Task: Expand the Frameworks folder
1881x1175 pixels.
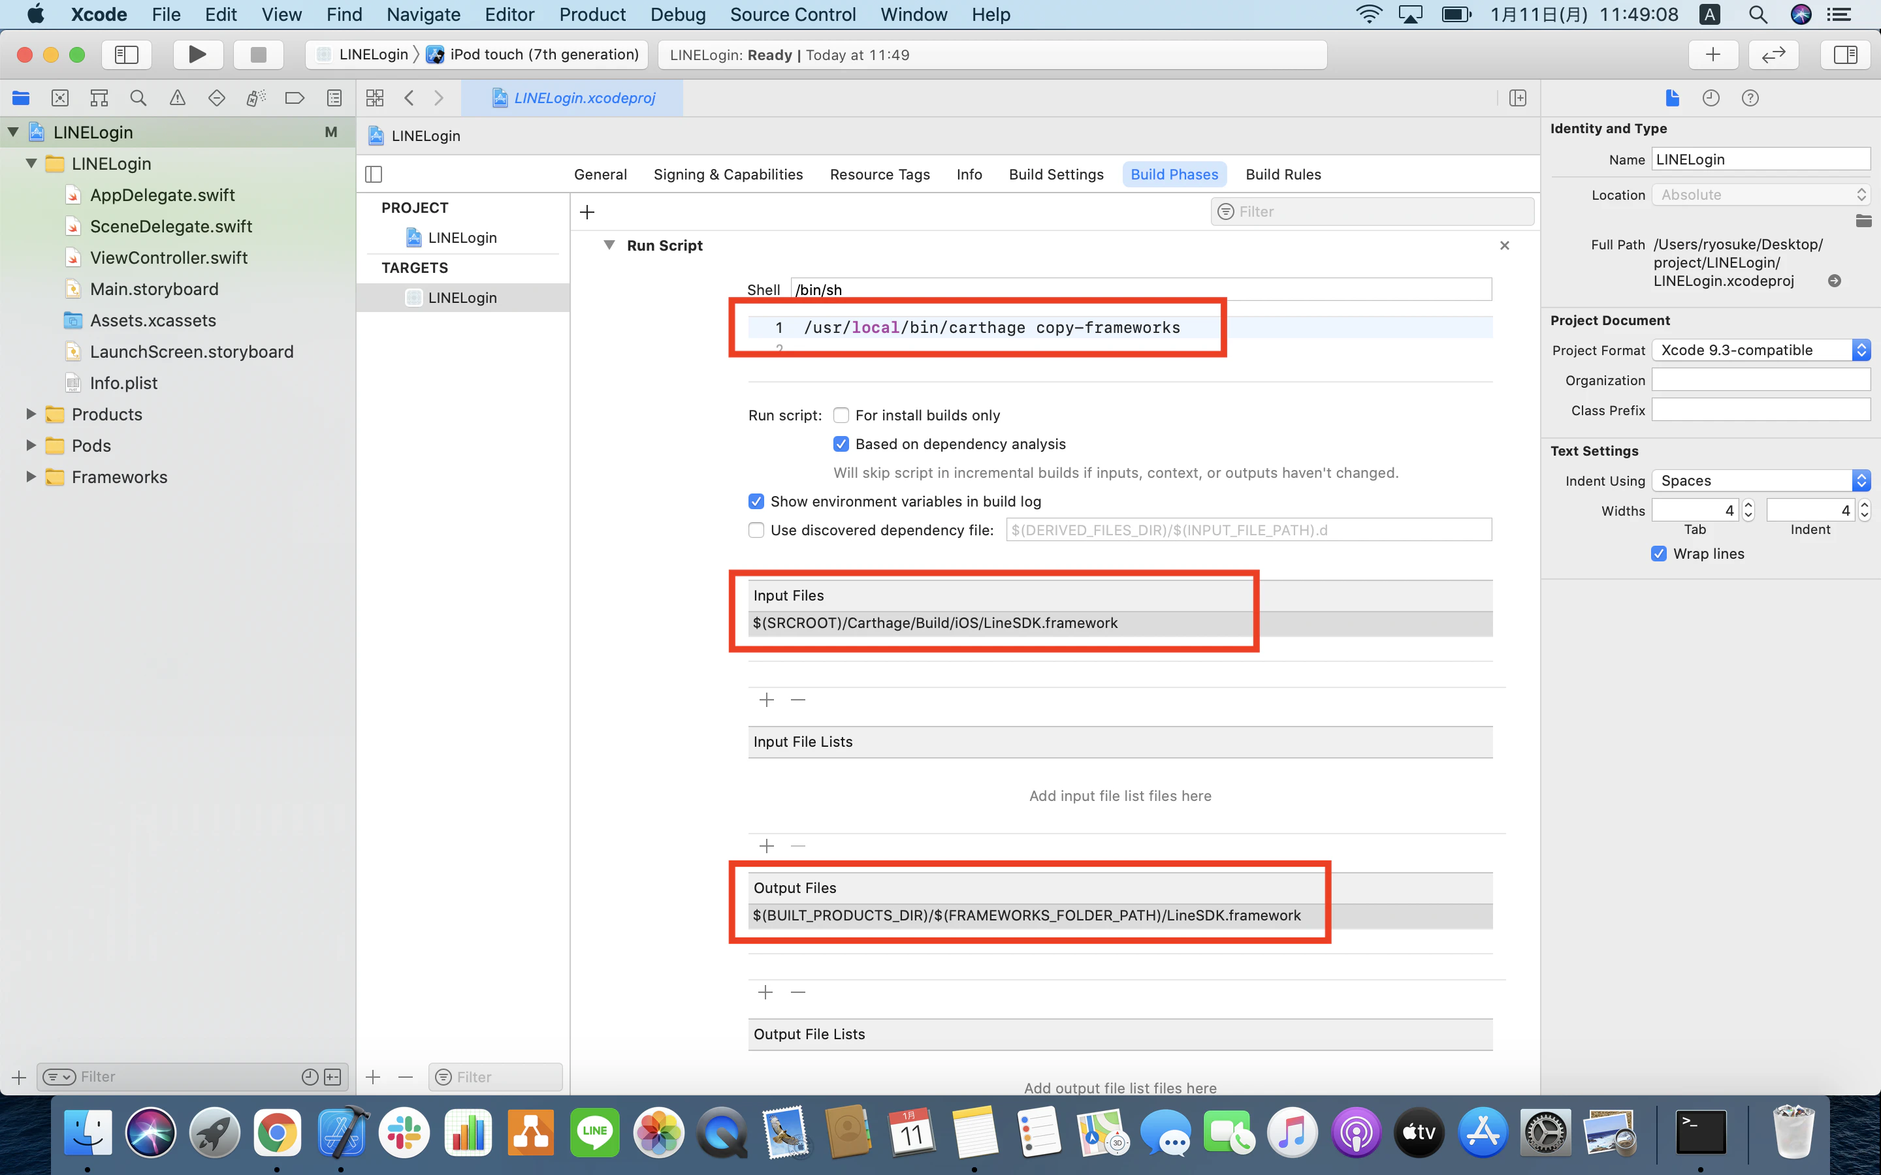Action: click(x=31, y=477)
